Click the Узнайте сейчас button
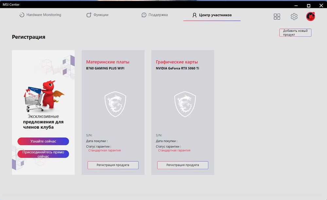Viewport: 327px width, 200px height. point(43,141)
